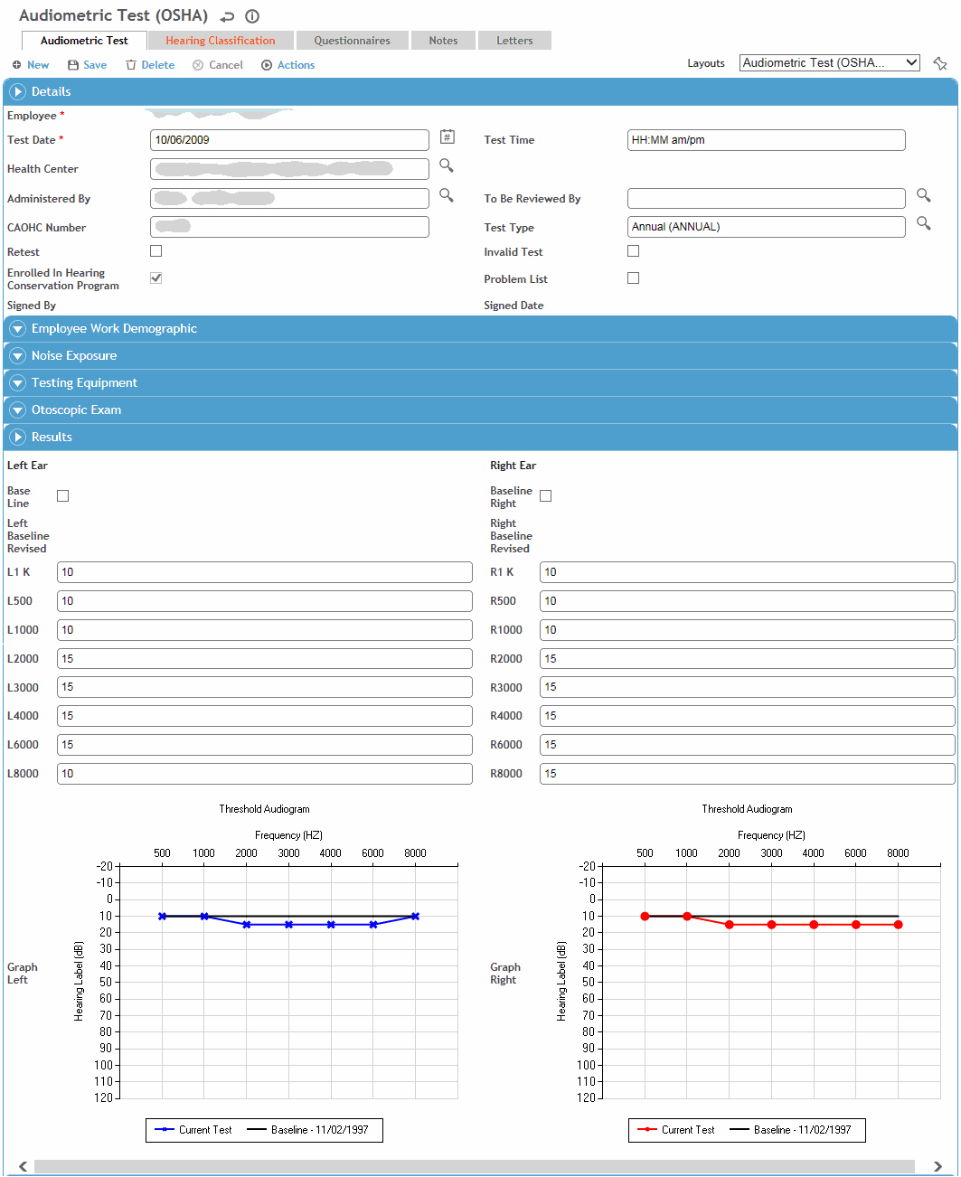Select the Audiometric Test tab
Image resolution: width=961 pixels, height=1177 pixels.
(x=84, y=41)
